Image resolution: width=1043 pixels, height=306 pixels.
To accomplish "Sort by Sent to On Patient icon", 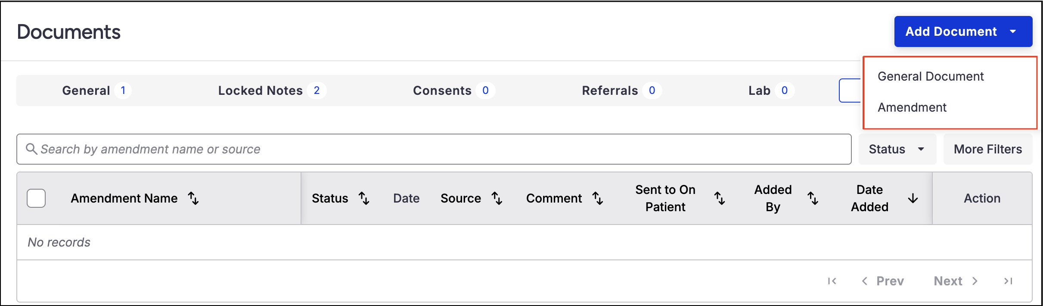I will [x=720, y=198].
